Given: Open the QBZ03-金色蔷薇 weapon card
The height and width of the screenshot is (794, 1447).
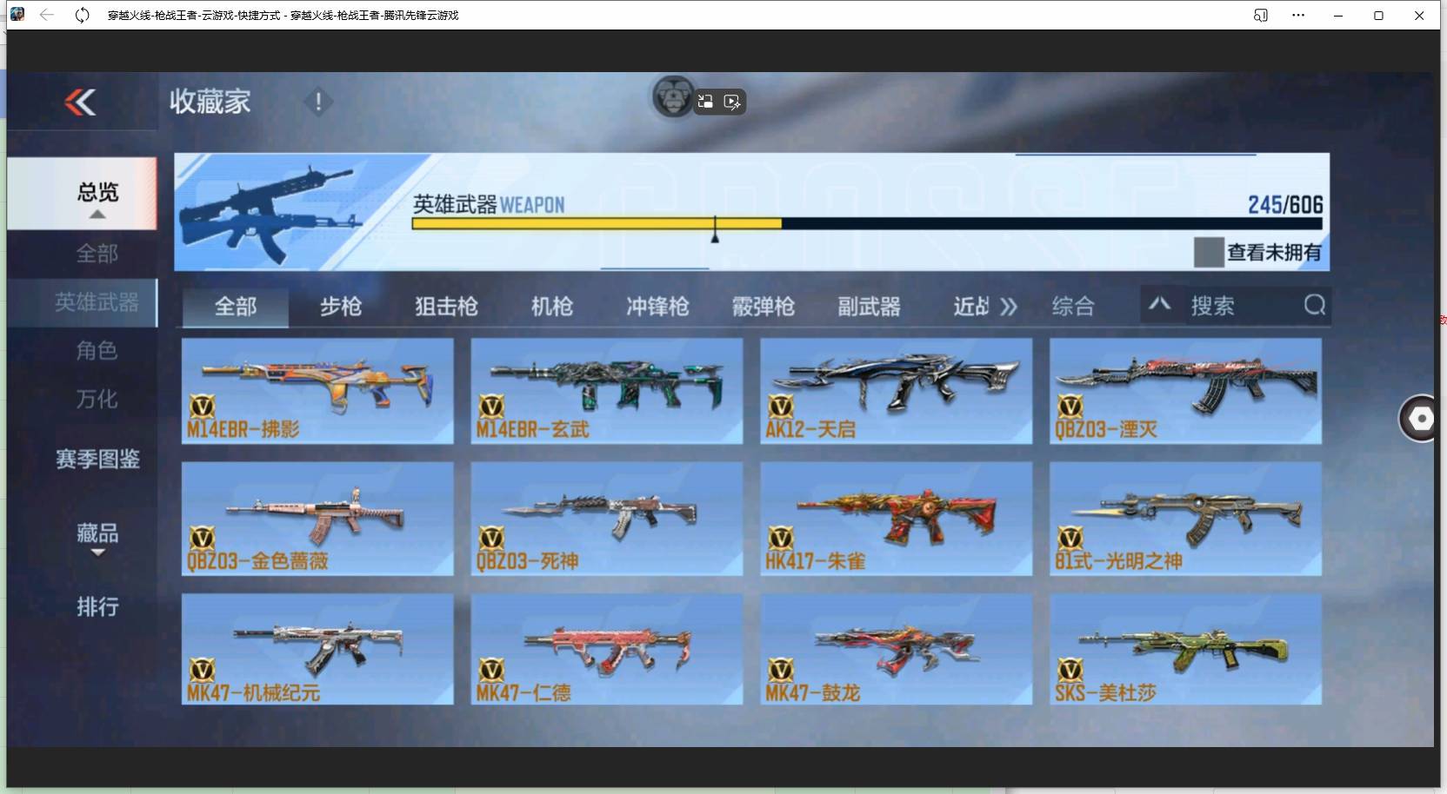Looking at the screenshot, I should point(317,519).
